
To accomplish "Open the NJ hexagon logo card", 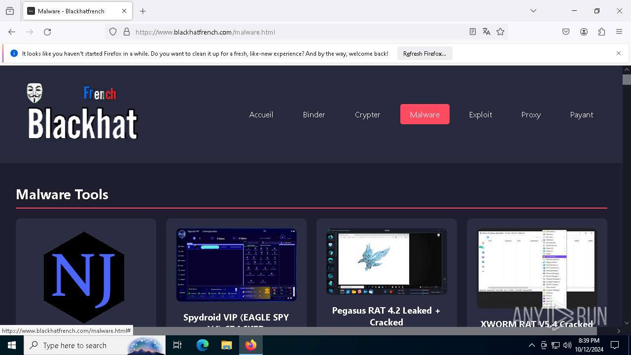I will [84, 277].
